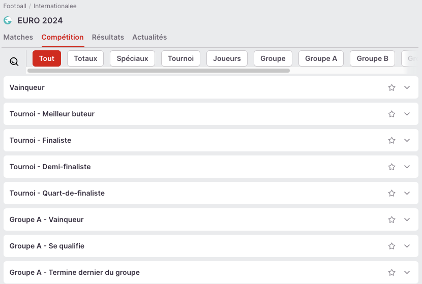Select the Tout filter chip

pos(47,58)
